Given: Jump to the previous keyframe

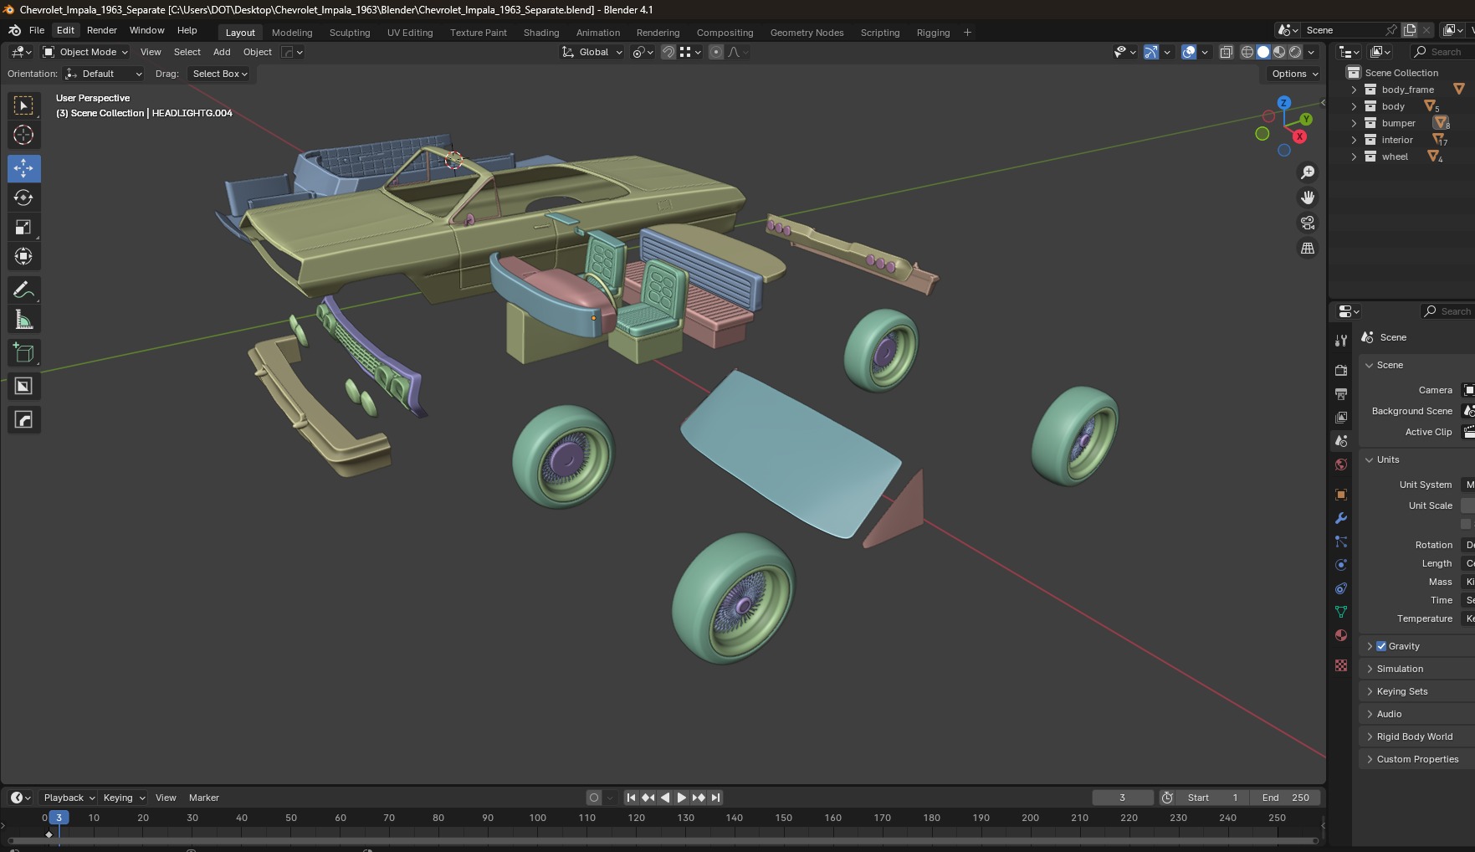Looking at the screenshot, I should pyautogui.click(x=648, y=798).
